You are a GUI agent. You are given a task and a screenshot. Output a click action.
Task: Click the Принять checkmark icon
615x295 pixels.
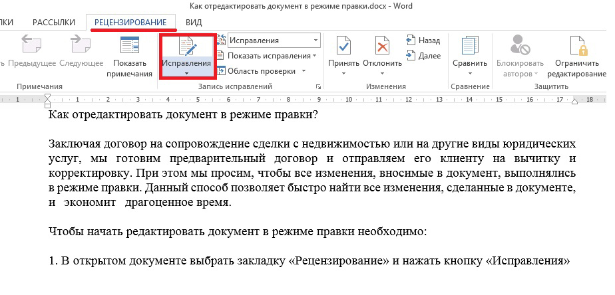pos(343,45)
